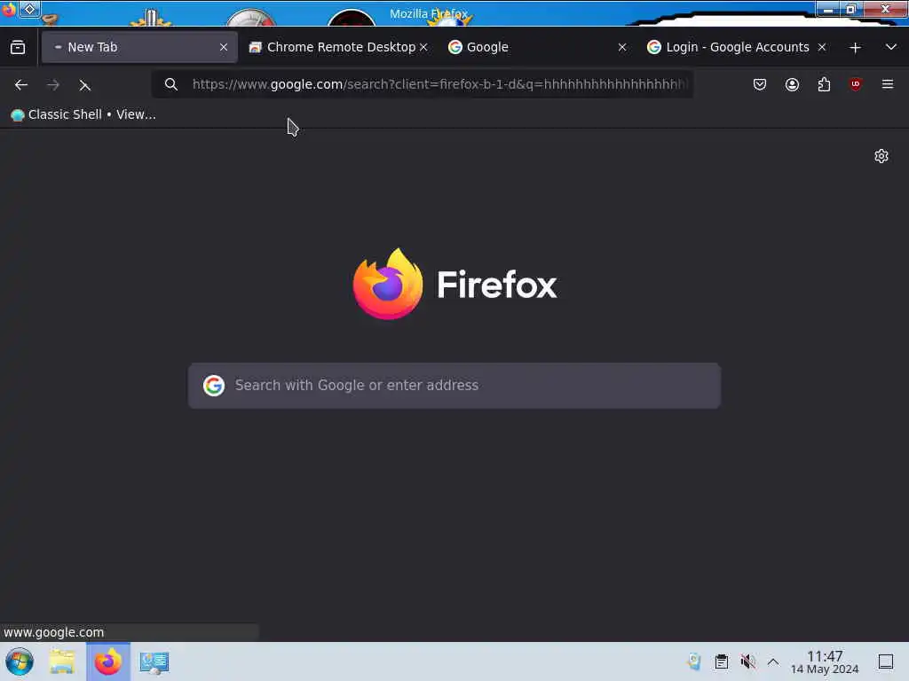Go back one page with back arrow

pos(21,85)
